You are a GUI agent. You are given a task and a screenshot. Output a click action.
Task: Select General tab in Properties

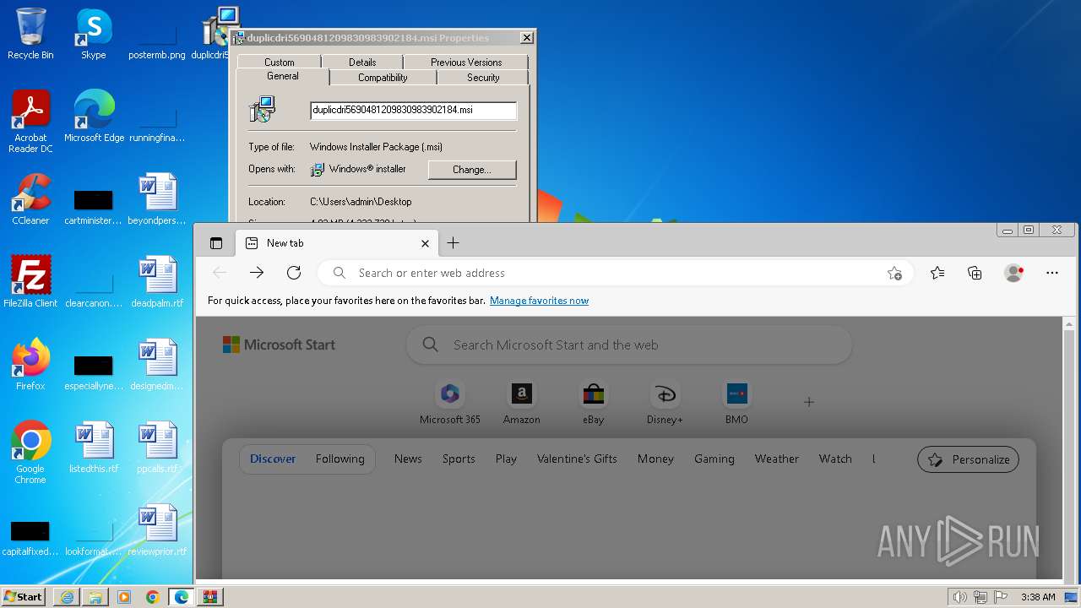click(x=283, y=76)
